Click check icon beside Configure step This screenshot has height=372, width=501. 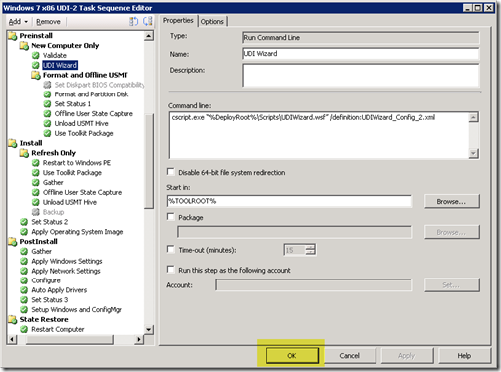point(24,280)
